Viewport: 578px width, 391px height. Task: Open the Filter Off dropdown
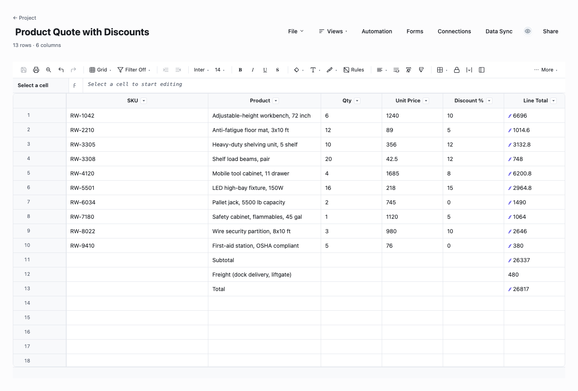pos(134,70)
